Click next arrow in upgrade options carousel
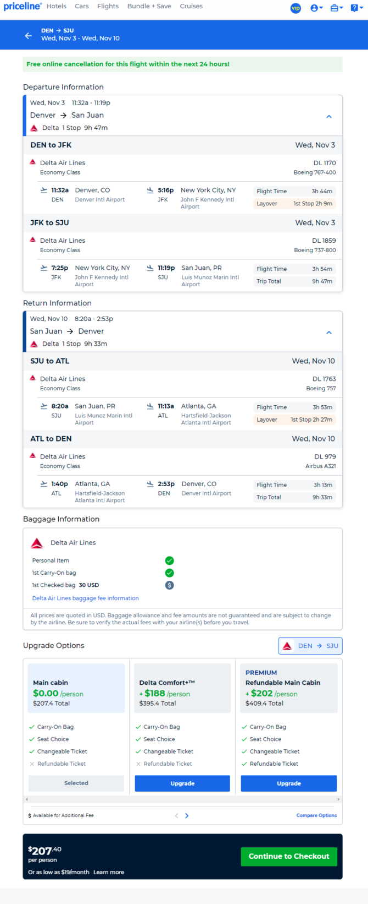Screen dimensions: 368x904 click(x=187, y=816)
